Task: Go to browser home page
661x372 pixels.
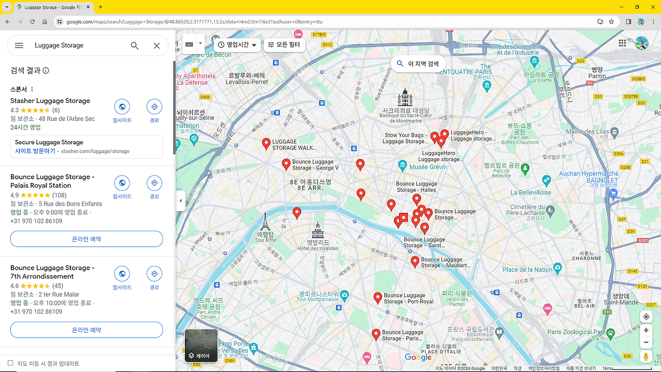Action: (45, 22)
